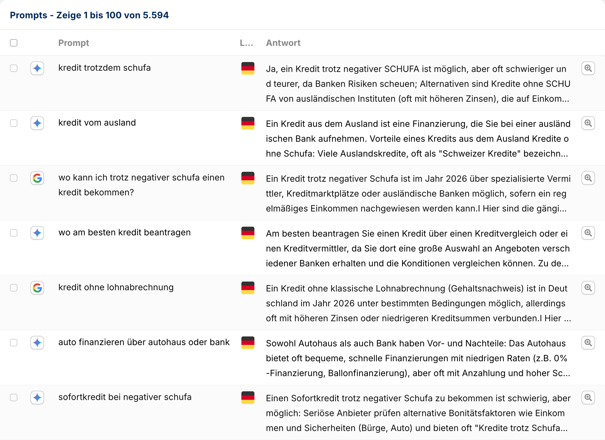This screenshot has height=440, width=605.
Task: Click the truncated 'L...' column header
Action: tap(246, 43)
